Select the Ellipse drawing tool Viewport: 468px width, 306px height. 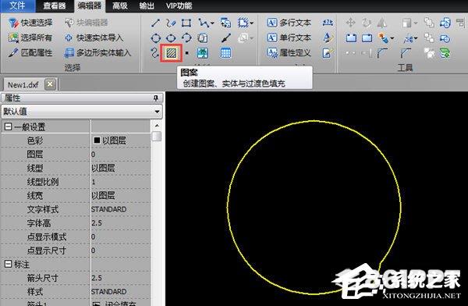click(x=171, y=38)
